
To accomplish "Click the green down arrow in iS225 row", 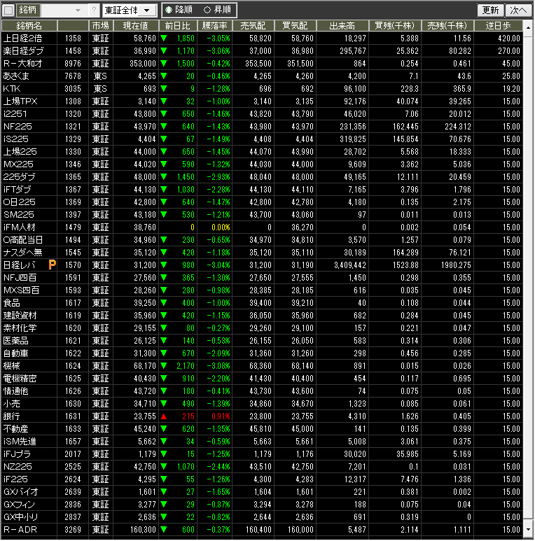I will pyautogui.click(x=164, y=139).
